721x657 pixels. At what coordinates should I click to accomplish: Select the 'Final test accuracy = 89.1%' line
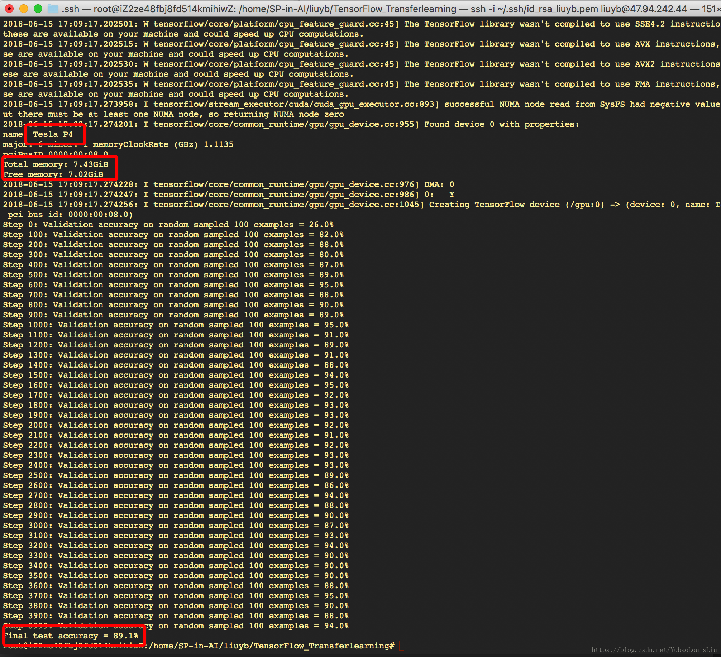point(71,636)
